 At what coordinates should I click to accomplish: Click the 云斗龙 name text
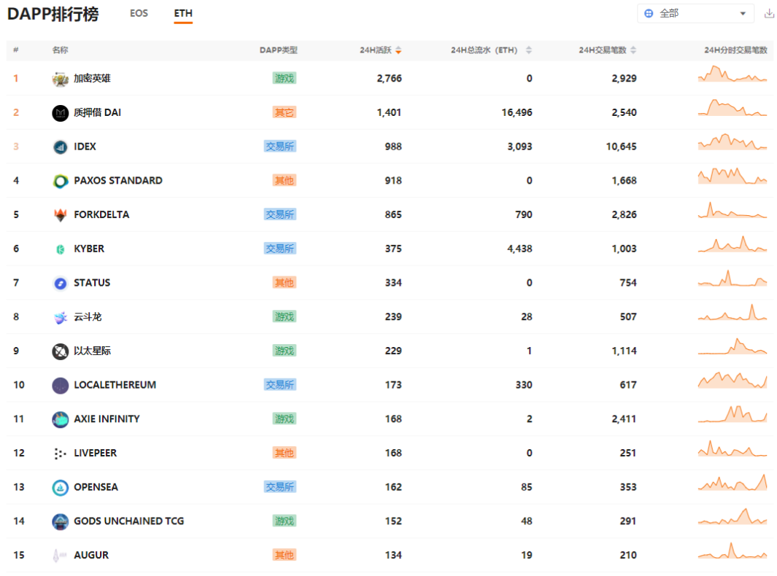tap(88, 317)
